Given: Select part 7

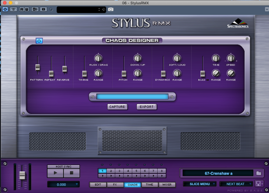Looking at the screenshot, I should [153, 171].
